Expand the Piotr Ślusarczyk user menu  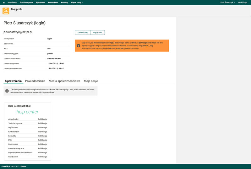point(228,3)
